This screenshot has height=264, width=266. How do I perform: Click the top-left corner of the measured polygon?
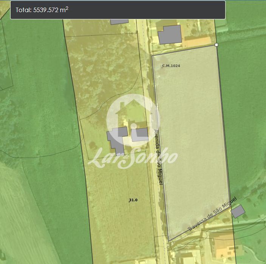(x=152, y=56)
